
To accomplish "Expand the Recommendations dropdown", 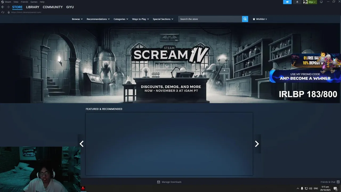I will point(98,19).
